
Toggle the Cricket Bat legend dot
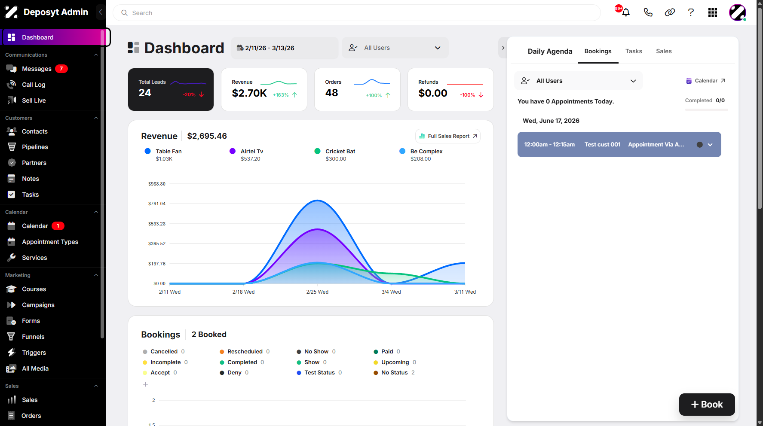(317, 151)
